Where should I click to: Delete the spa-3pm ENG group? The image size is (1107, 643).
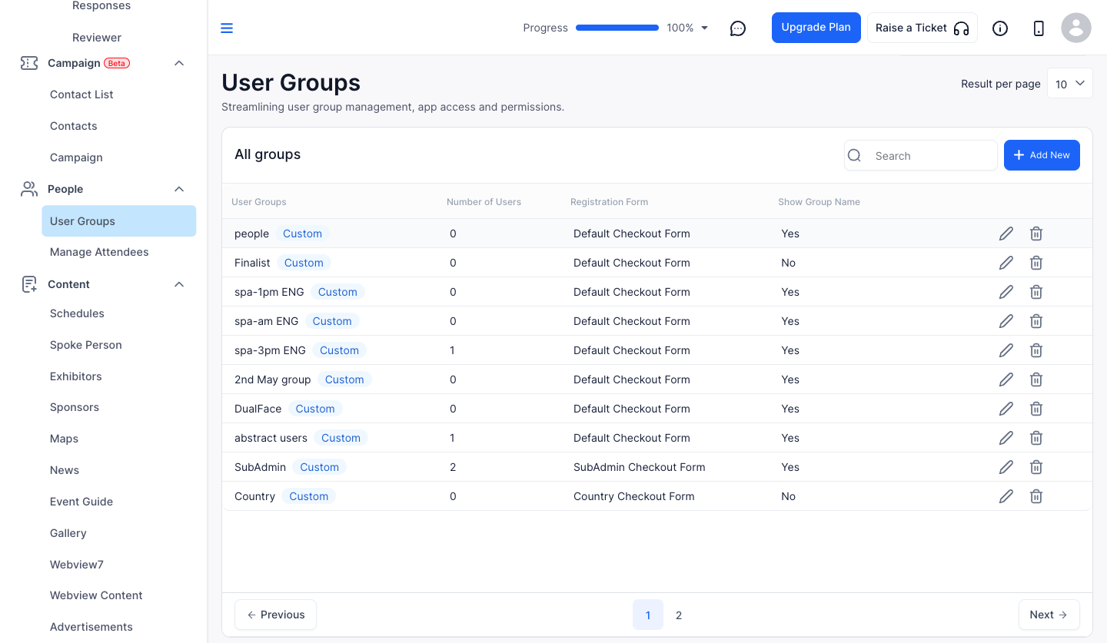coord(1036,350)
